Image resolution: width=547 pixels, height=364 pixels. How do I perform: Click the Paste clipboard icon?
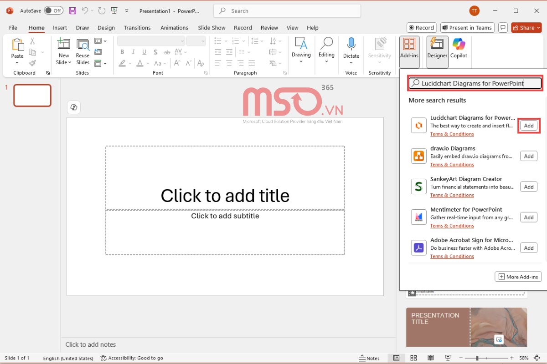pos(17,44)
